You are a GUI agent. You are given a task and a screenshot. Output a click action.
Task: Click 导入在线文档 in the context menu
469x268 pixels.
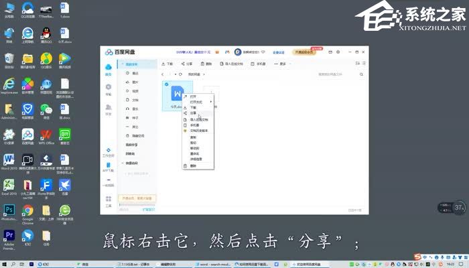click(x=199, y=120)
